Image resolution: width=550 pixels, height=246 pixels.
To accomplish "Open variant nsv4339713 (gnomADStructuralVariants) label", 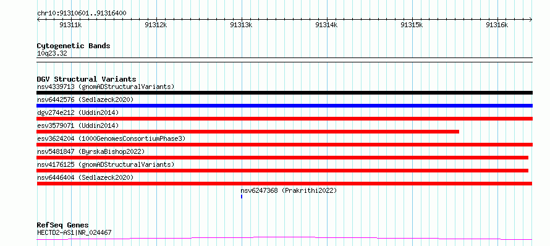I will pyautogui.click(x=106, y=87).
